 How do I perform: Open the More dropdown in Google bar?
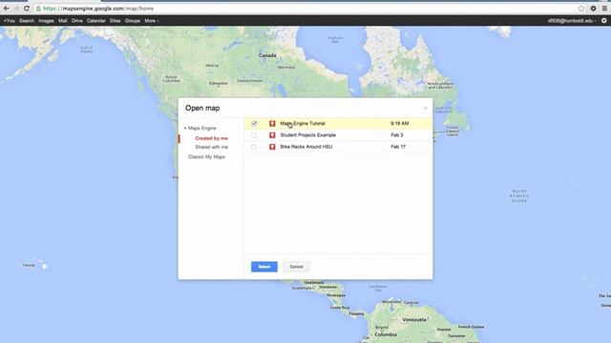point(152,21)
